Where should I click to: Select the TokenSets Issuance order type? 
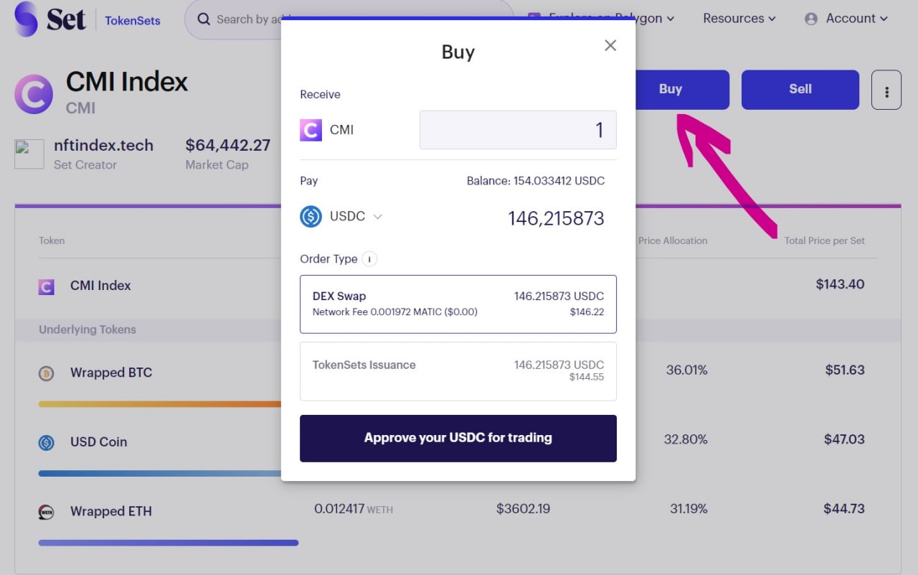[x=458, y=371]
